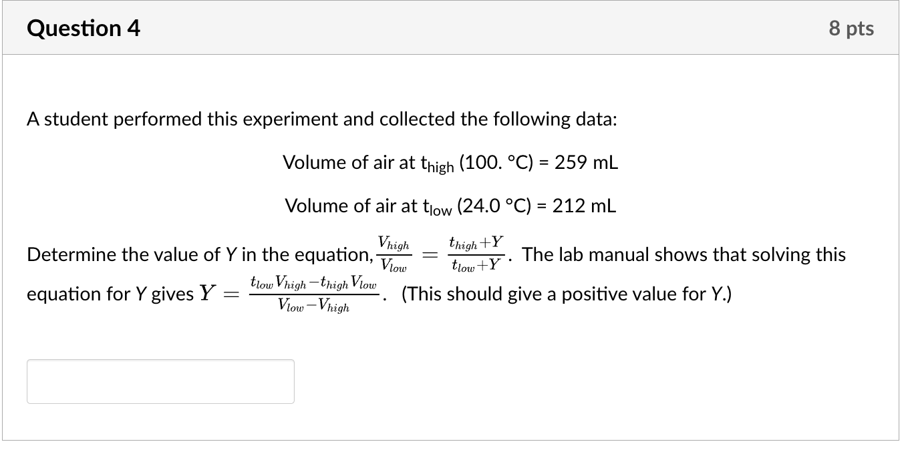Select the Vhigh over Vlow fraction

(x=394, y=254)
